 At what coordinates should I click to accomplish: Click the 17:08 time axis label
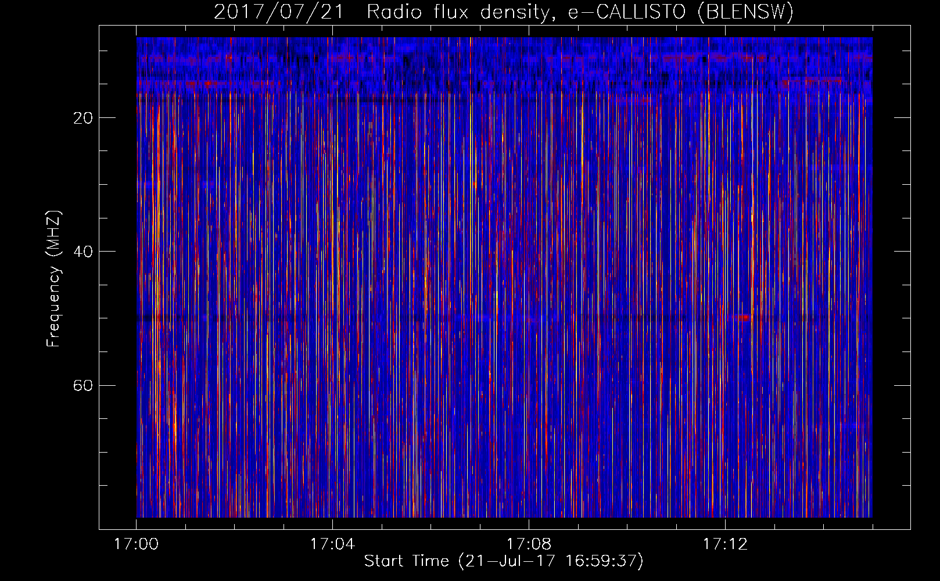[x=529, y=544]
